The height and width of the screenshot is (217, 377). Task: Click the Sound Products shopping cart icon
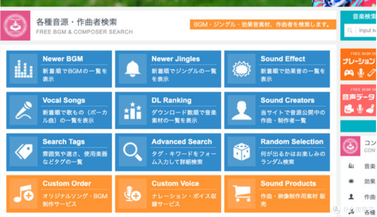point(242,194)
